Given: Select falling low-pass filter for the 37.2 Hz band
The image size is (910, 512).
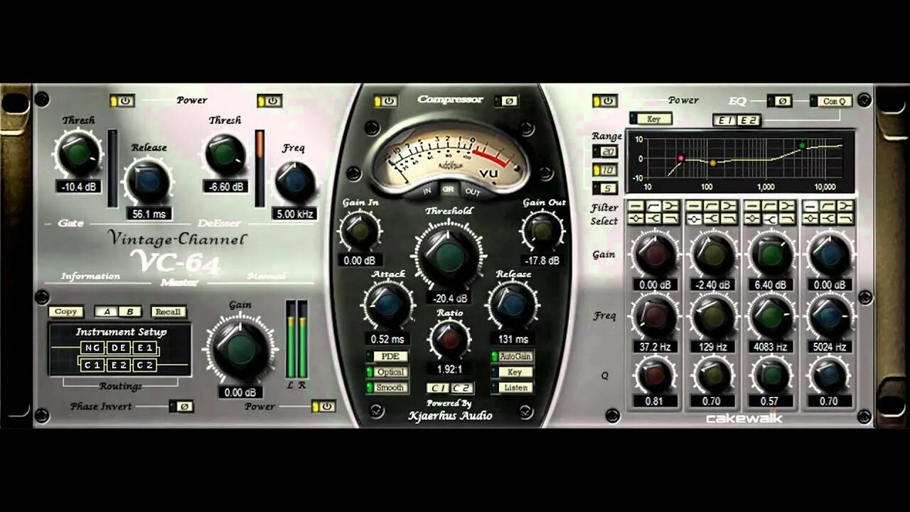Looking at the screenshot, I should point(671,218).
